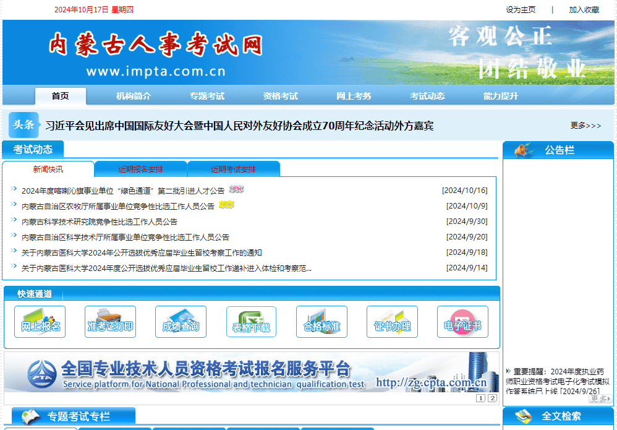Click the 设为主页 link

[521, 10]
